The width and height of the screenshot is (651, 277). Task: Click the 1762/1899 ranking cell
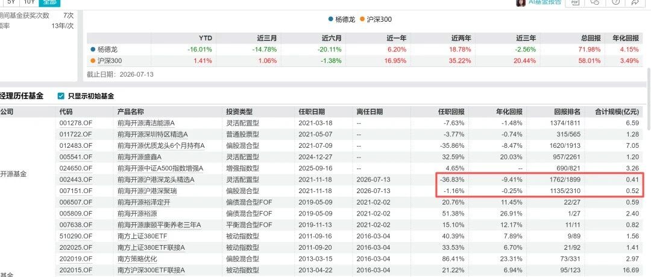click(x=564, y=180)
